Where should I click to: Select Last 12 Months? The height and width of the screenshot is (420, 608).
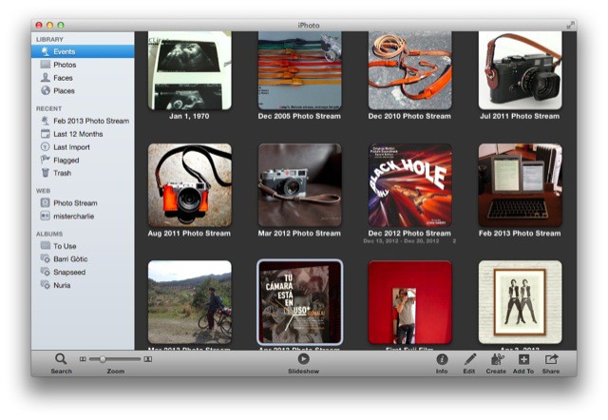(x=79, y=135)
